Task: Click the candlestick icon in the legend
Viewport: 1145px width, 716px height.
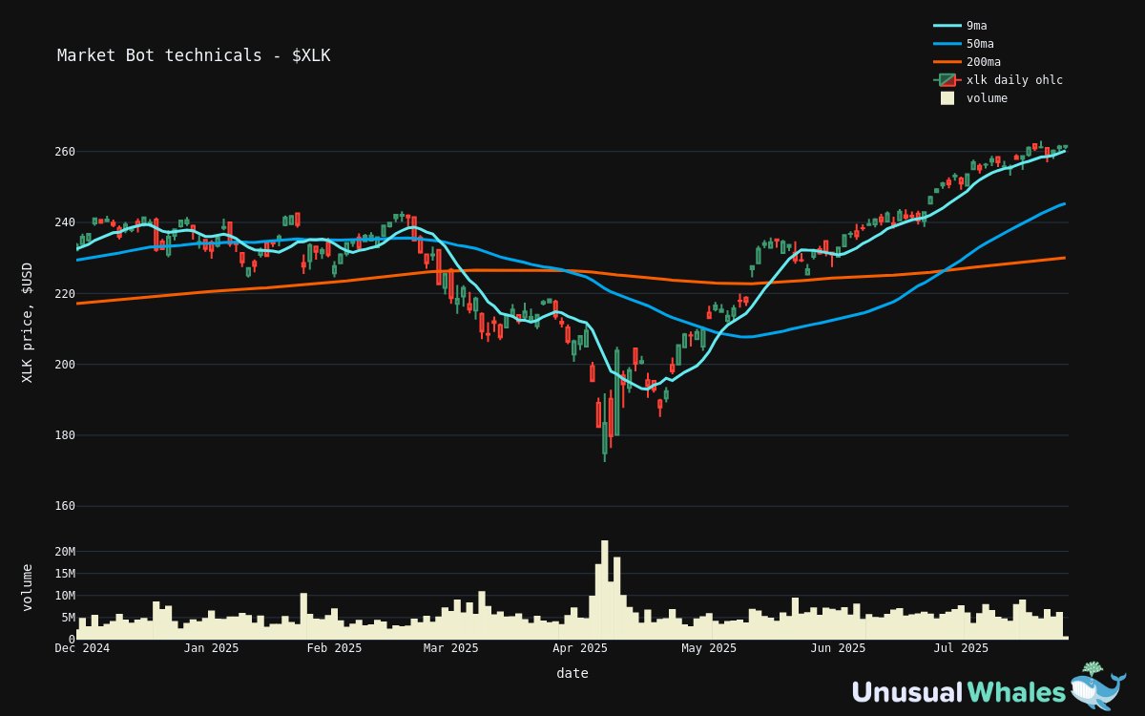Action: [947, 80]
